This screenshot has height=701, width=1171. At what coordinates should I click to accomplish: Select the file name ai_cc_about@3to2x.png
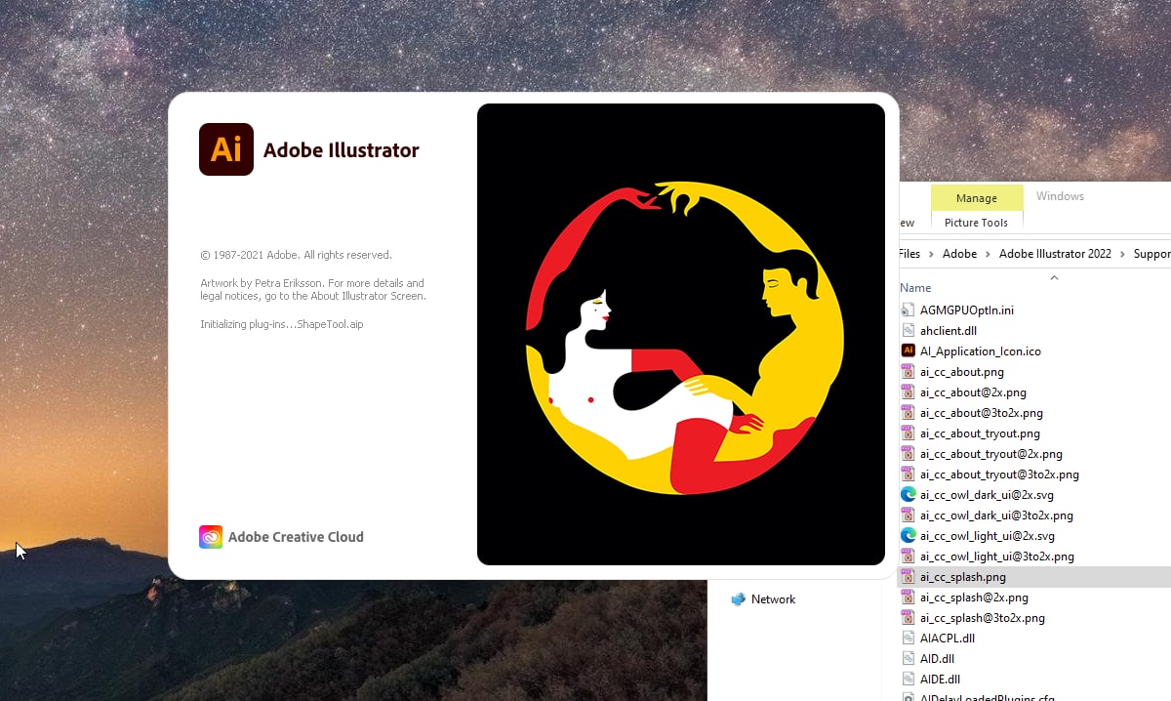tap(982, 413)
